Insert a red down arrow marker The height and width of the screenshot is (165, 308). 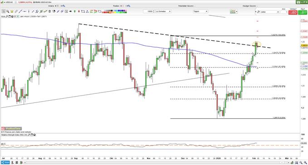pyautogui.click(x=79, y=11)
